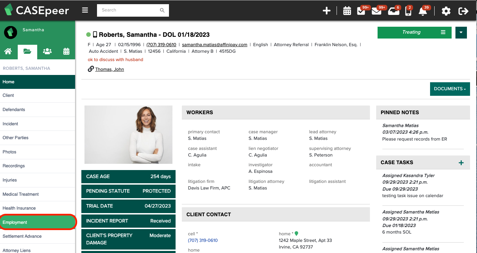
Task: Open the faxes inbox tray icon
Action: 393,11
